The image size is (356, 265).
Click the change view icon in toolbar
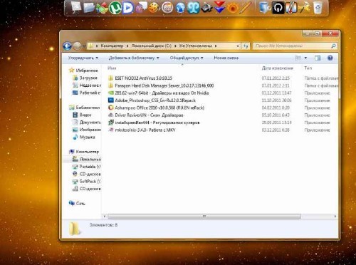(298, 58)
